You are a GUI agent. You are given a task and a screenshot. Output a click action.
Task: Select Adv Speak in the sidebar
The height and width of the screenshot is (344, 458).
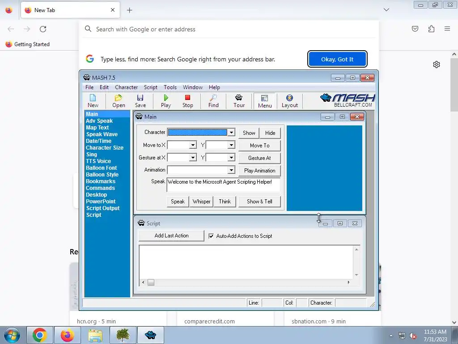99,121
